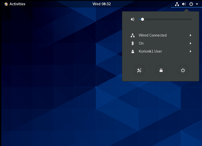Expand the Wired Connected arrow

coord(190,35)
